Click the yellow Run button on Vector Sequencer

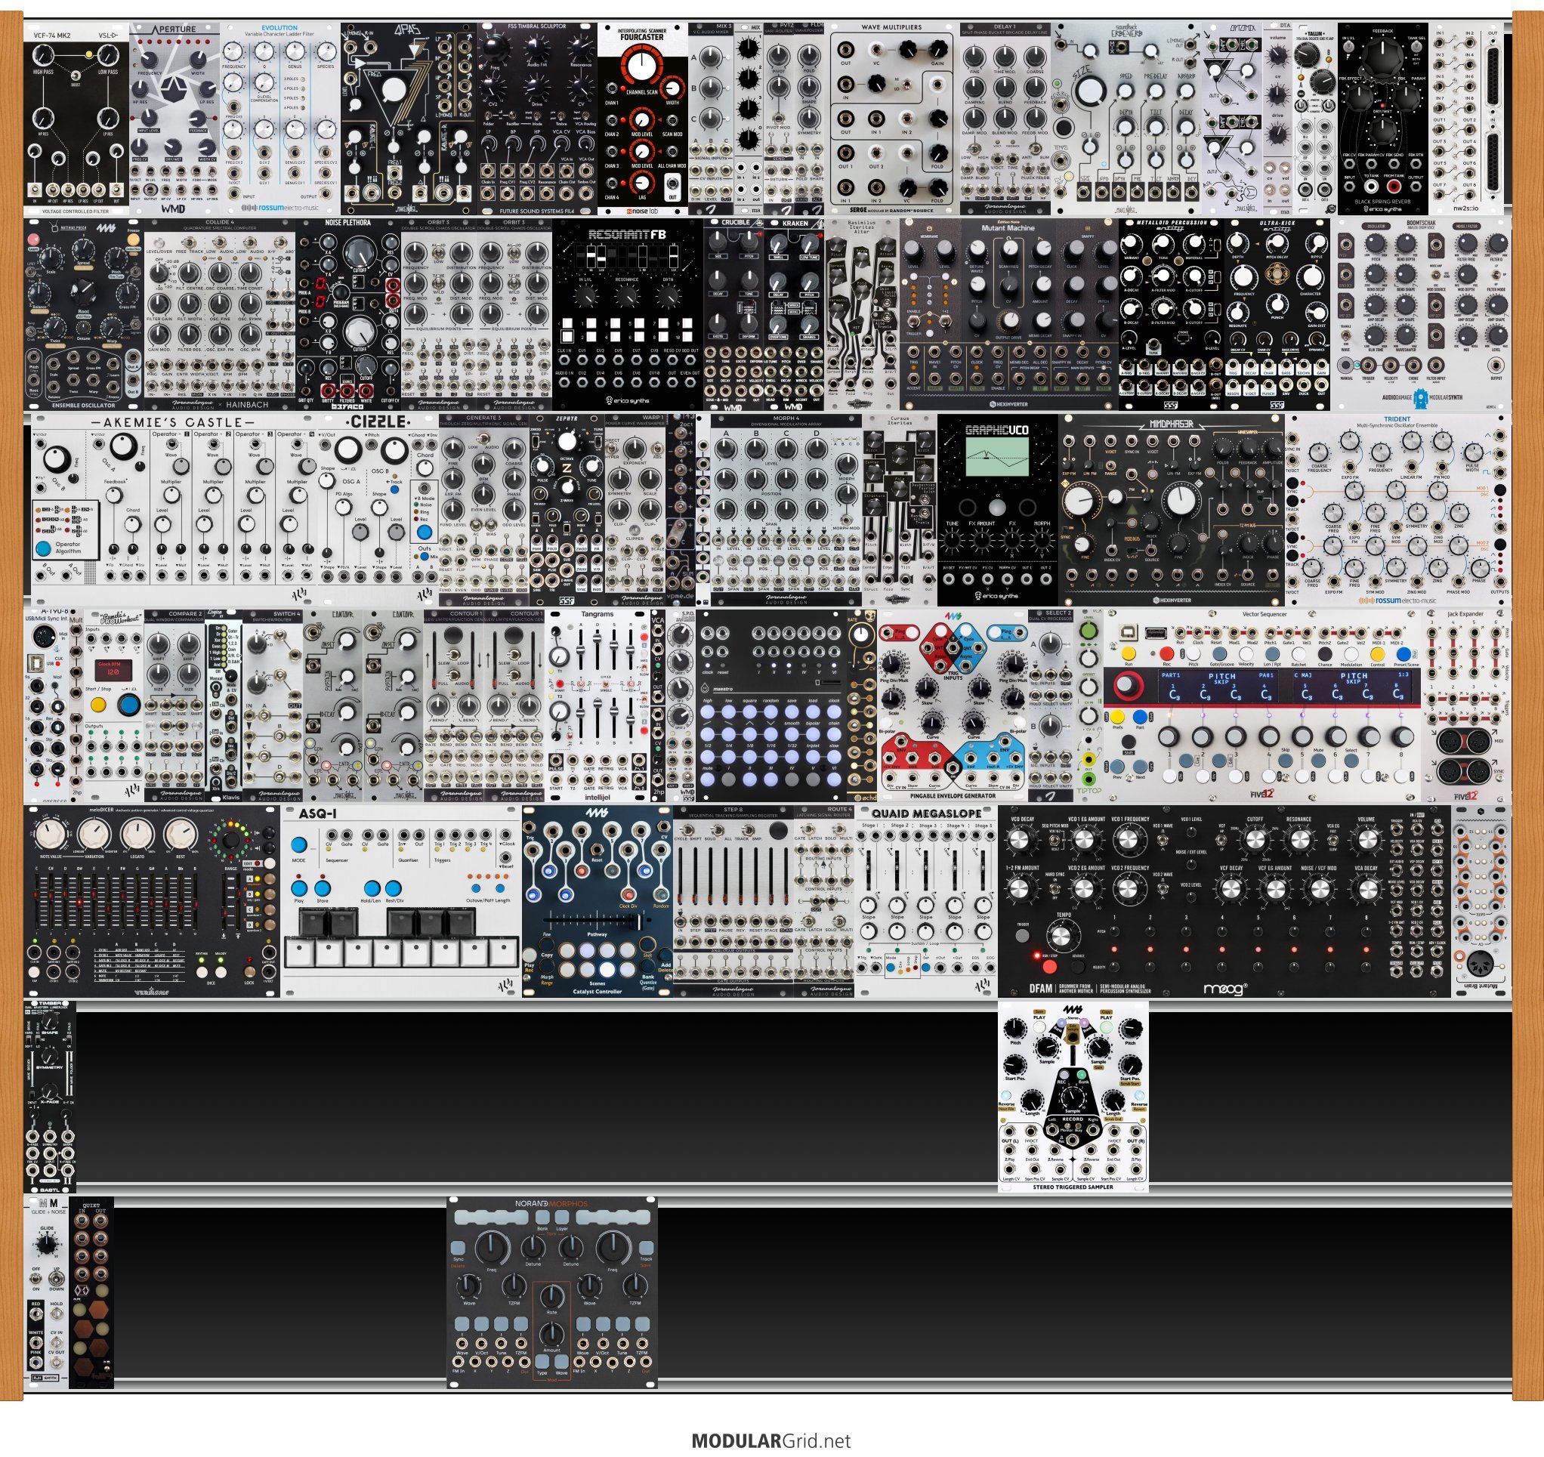1129,654
